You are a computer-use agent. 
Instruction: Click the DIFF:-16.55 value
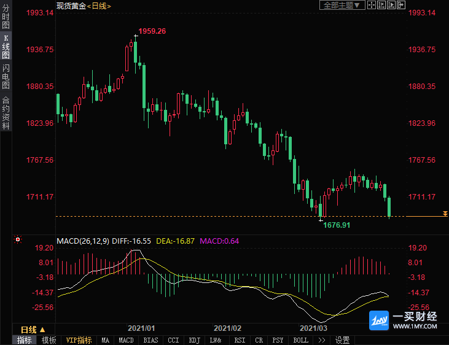click(x=131, y=241)
